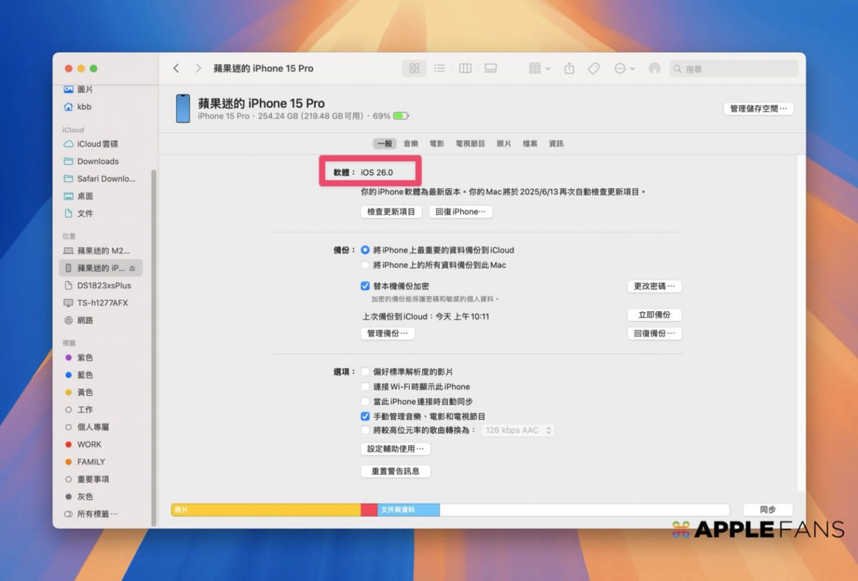This screenshot has height=581, width=858.
Task: Open the ellipsis action menu dropdown
Action: [624, 69]
